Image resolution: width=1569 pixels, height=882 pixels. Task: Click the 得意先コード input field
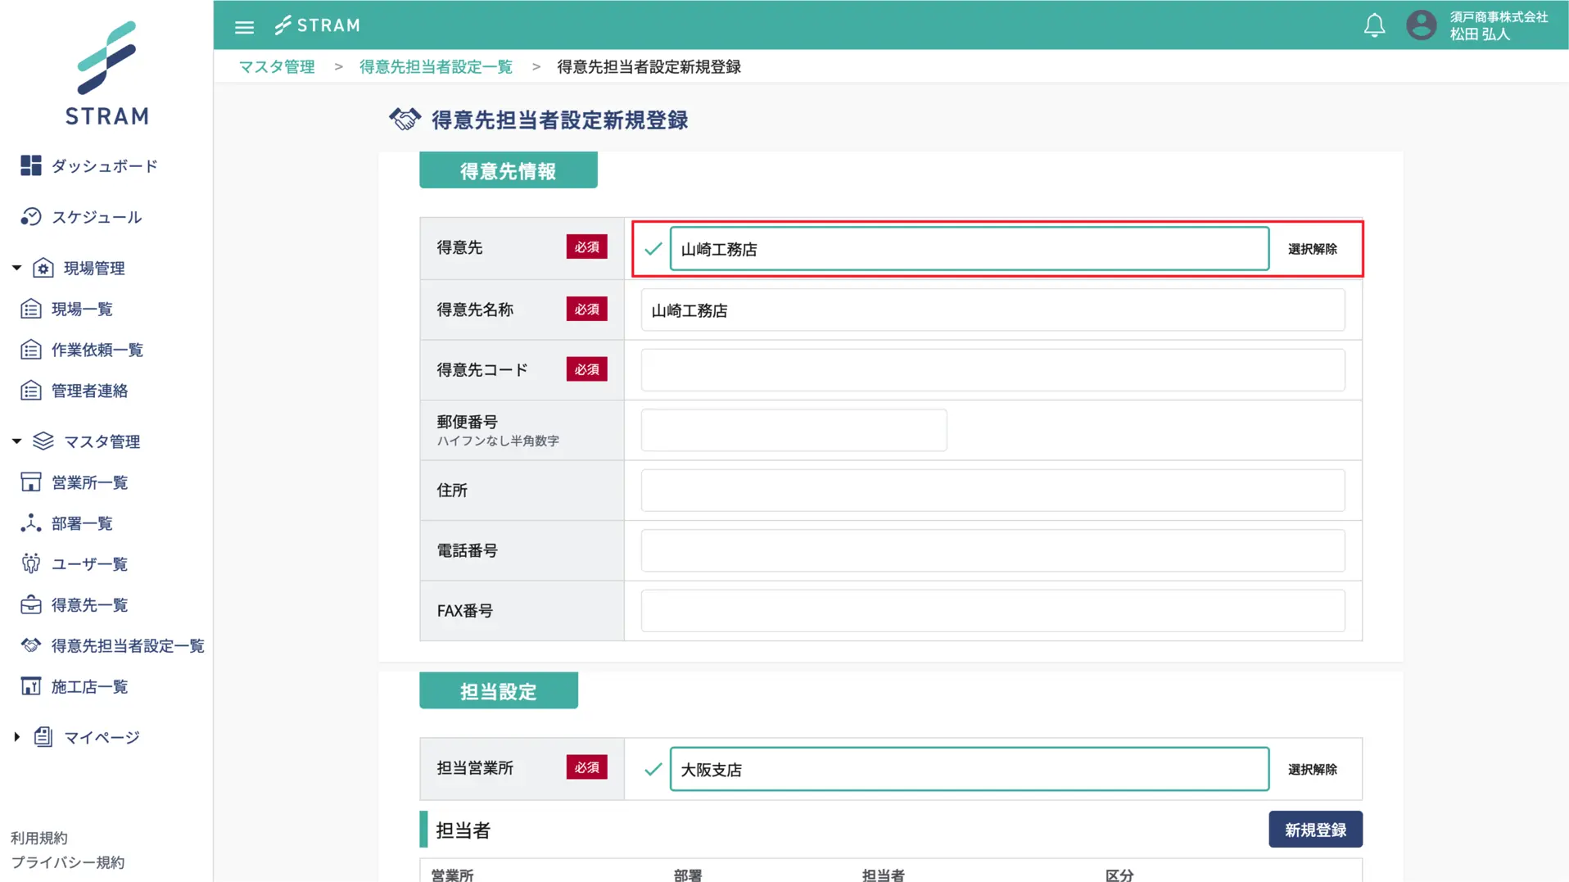pyautogui.click(x=992, y=370)
